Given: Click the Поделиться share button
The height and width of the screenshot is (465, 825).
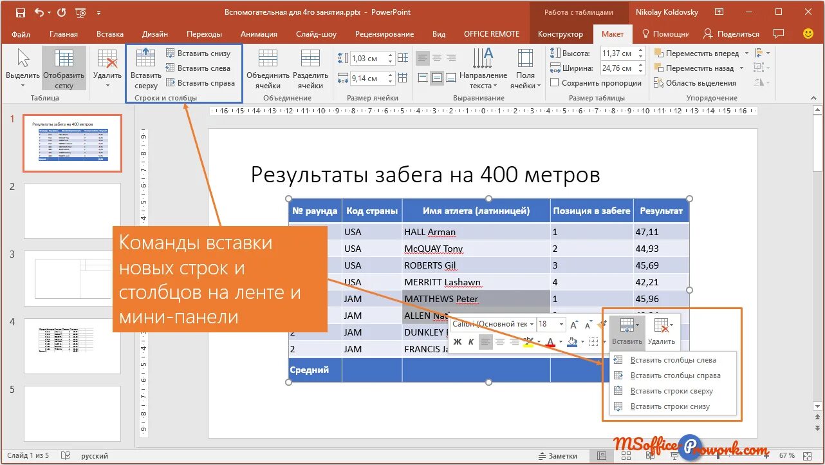Looking at the screenshot, I should 732,33.
